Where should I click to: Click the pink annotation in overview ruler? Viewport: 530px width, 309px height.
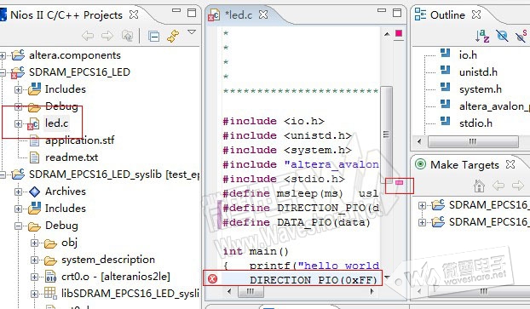click(x=399, y=182)
